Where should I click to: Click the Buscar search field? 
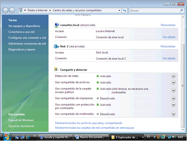click(x=155, y=11)
